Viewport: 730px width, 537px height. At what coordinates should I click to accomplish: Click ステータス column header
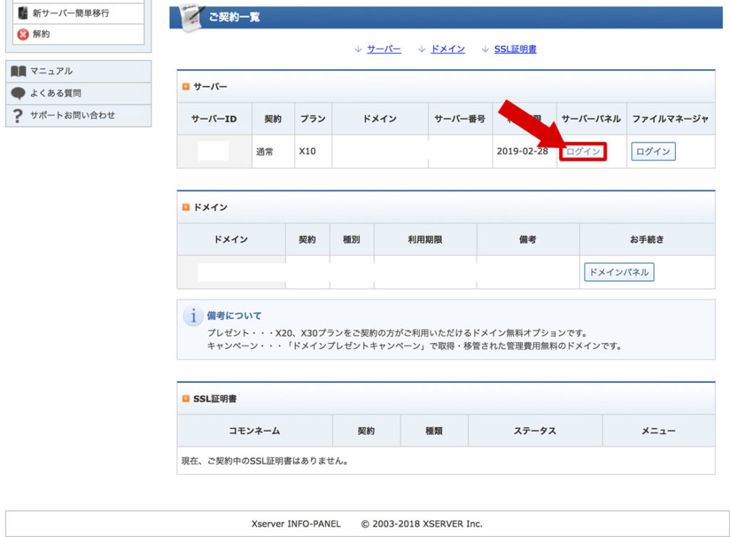pos(535,431)
